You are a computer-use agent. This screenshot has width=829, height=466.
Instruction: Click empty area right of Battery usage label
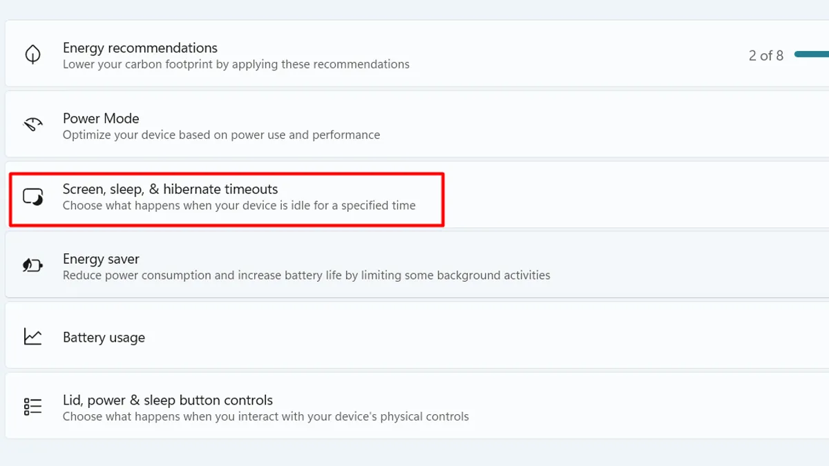[x=484, y=338]
